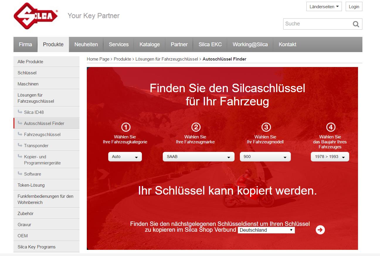Viewport: 380px width, 256px height.
Task: Click the search magnifier icon
Action: [356, 24]
